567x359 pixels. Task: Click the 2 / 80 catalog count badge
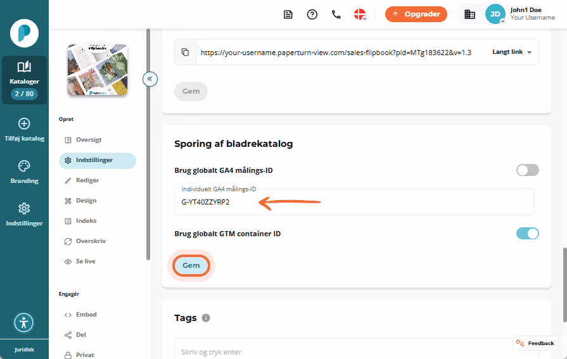coord(24,94)
